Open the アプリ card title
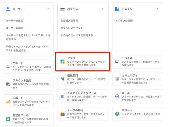The image size is (170, 127). (x=71, y=58)
